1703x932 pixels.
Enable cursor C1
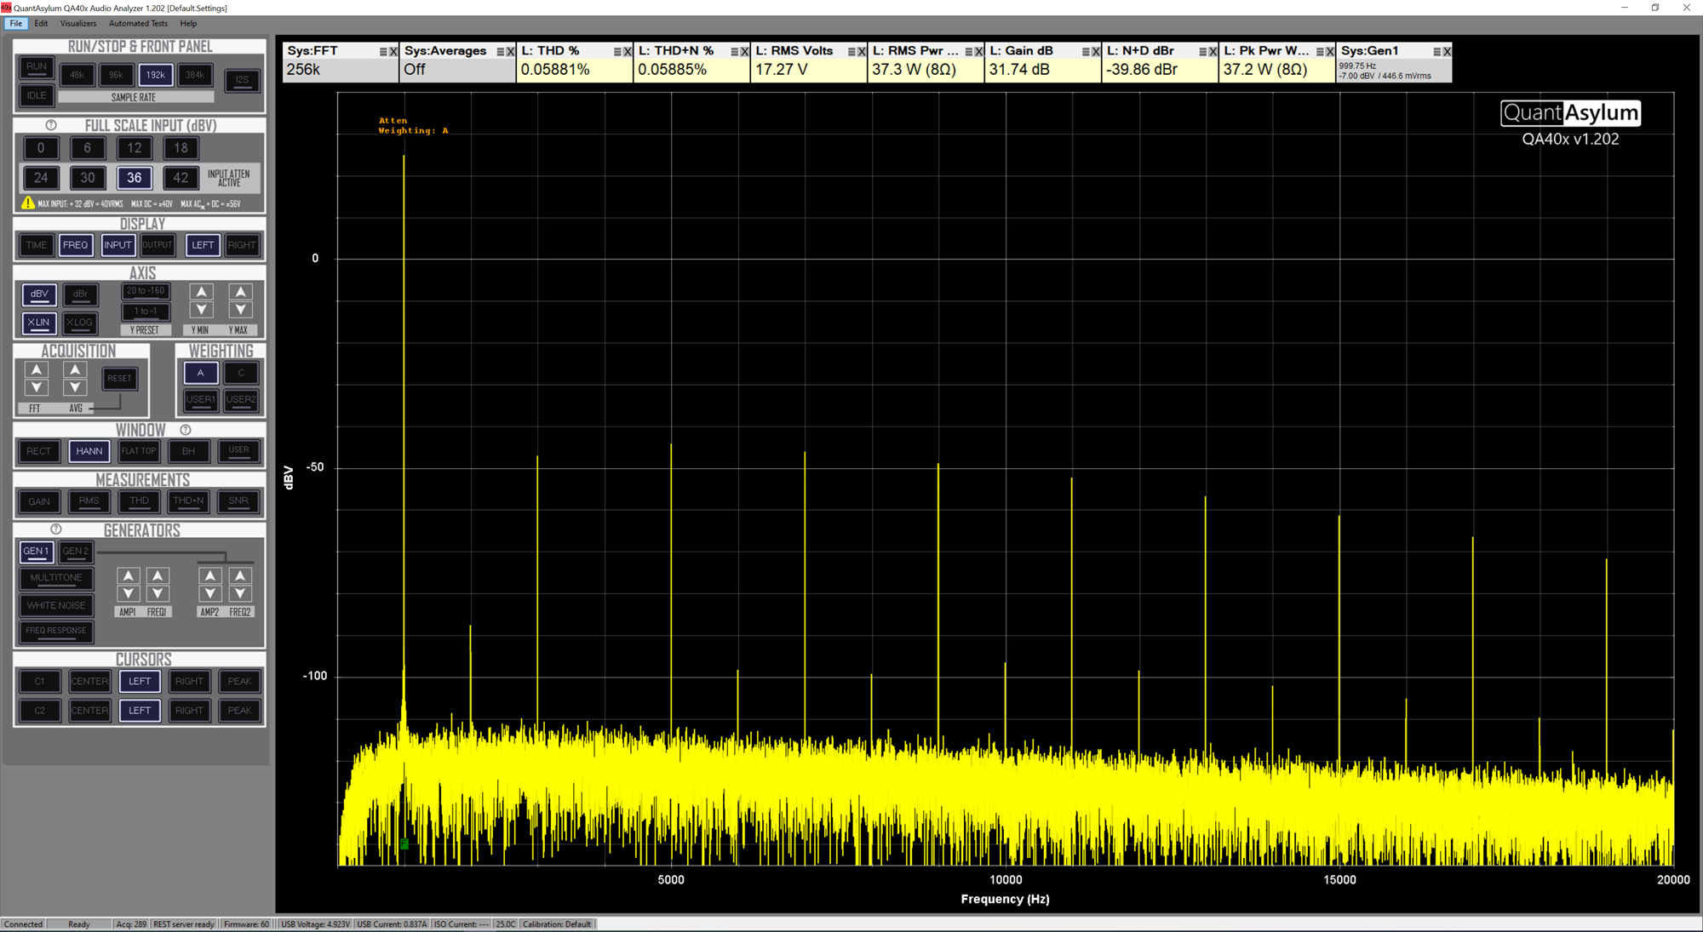[x=39, y=682]
